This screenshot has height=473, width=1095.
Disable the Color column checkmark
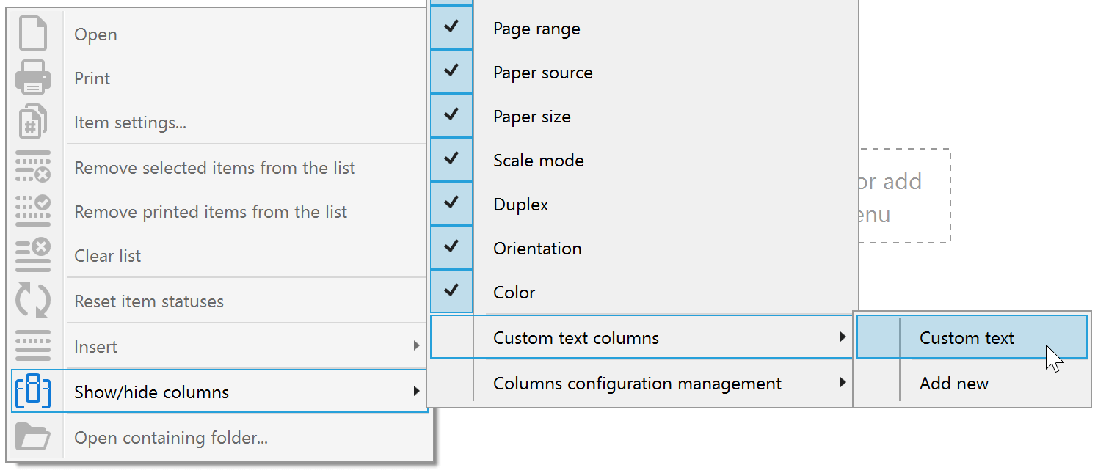pyautogui.click(x=451, y=292)
